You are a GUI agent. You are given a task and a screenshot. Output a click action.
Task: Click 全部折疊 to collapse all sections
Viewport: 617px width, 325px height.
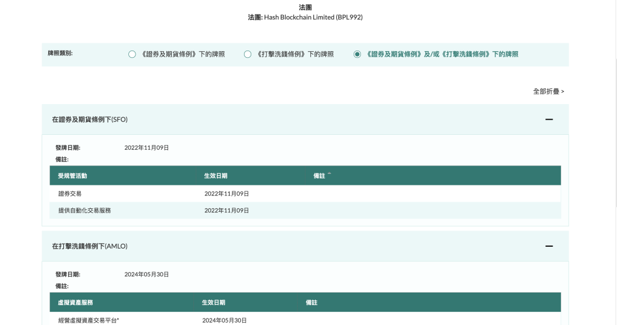pos(548,91)
